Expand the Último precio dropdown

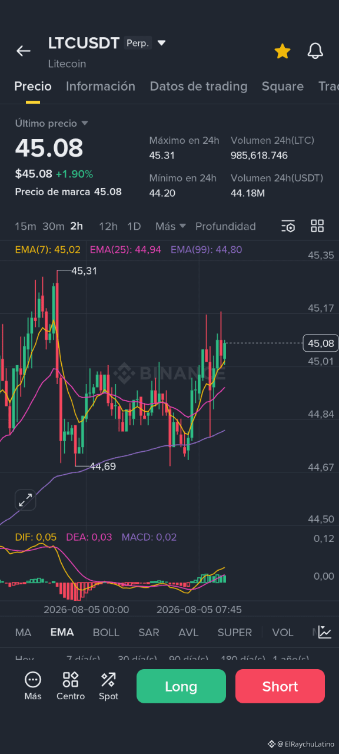coord(52,123)
